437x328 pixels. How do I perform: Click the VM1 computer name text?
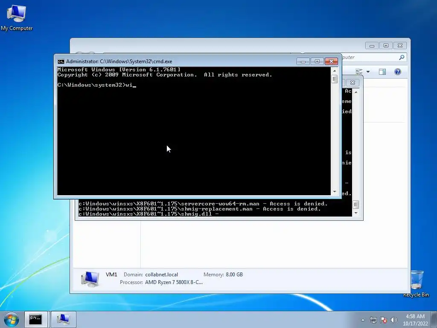tap(111, 275)
